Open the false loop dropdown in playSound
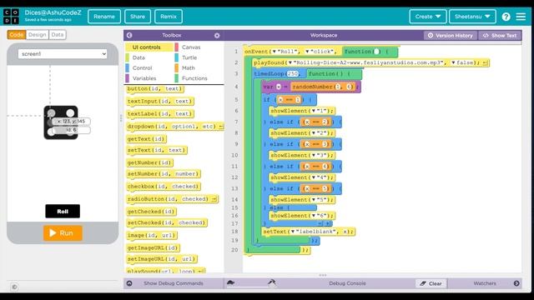The image size is (534, 300). pyautogui.click(x=453, y=63)
